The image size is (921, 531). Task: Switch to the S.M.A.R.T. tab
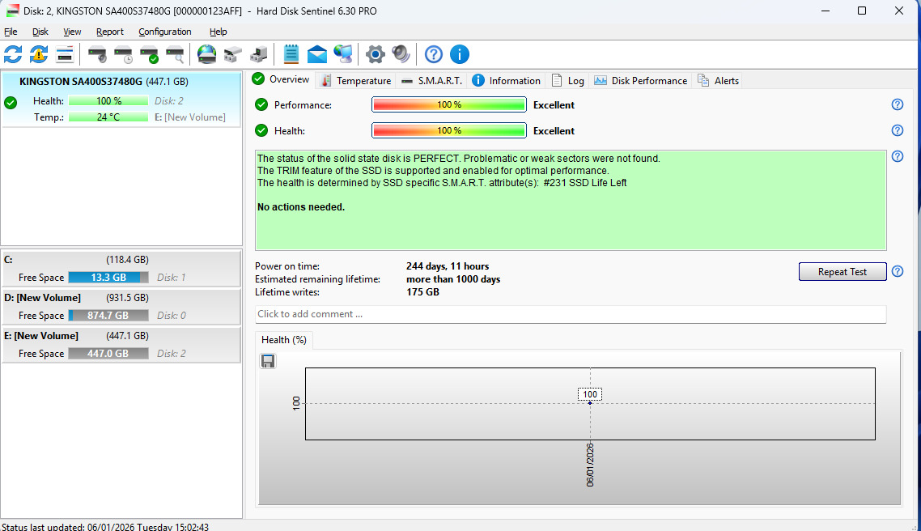pos(431,80)
